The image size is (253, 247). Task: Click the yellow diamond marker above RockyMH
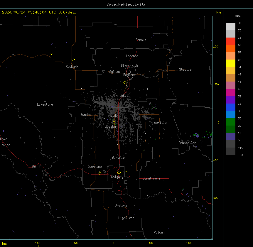73,60
